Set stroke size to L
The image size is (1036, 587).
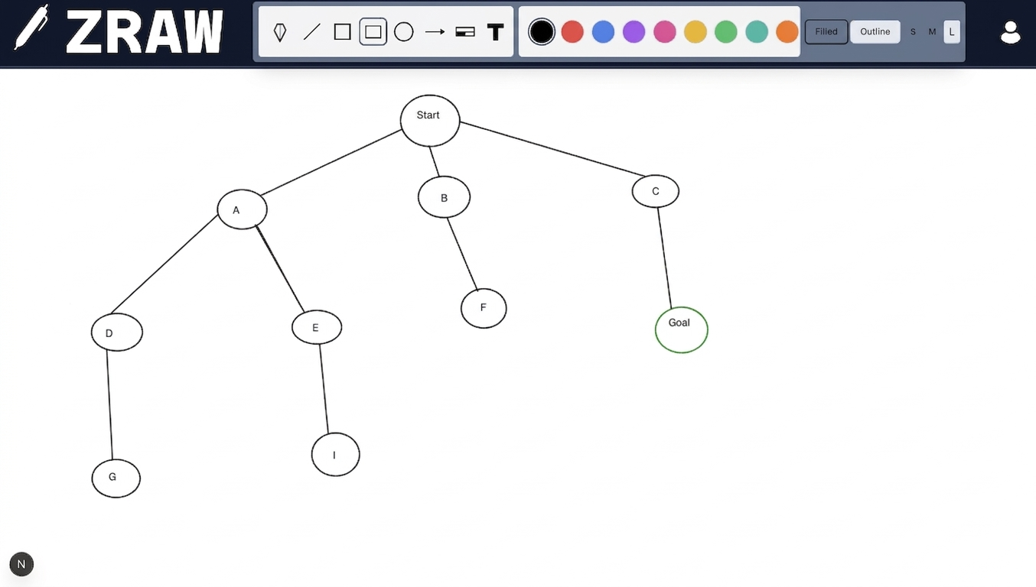click(x=952, y=32)
